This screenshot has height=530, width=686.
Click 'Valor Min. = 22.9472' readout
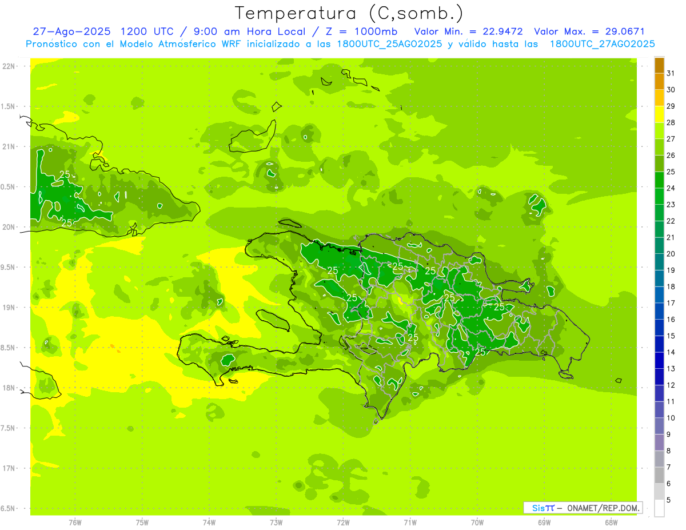(x=468, y=31)
